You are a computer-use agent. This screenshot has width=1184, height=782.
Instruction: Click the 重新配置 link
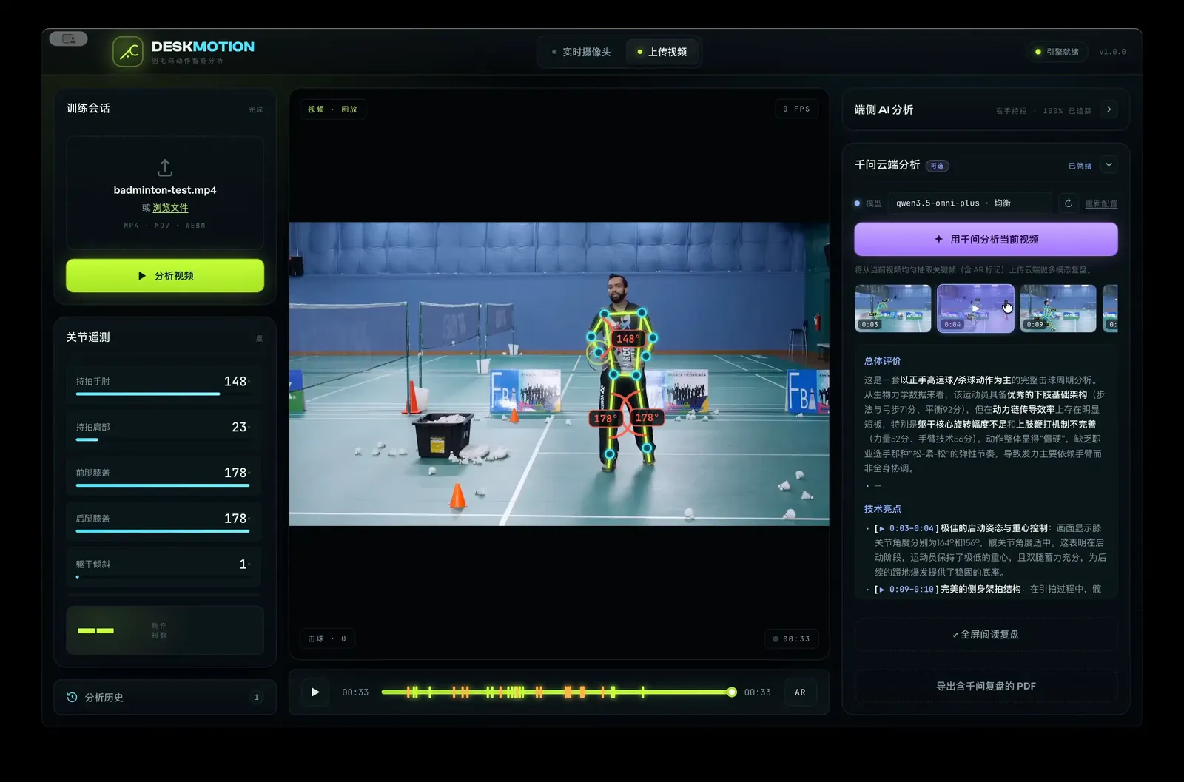pos(1101,203)
